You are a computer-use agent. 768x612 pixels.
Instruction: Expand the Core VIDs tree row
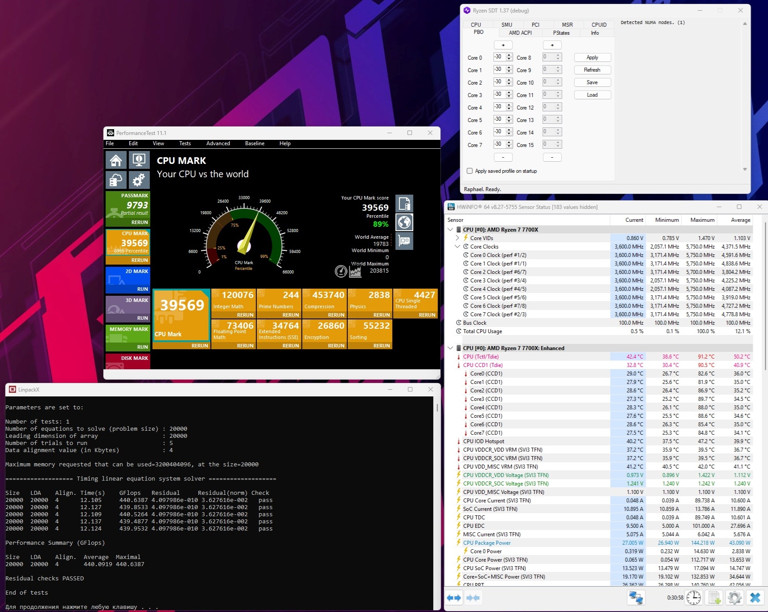point(457,238)
